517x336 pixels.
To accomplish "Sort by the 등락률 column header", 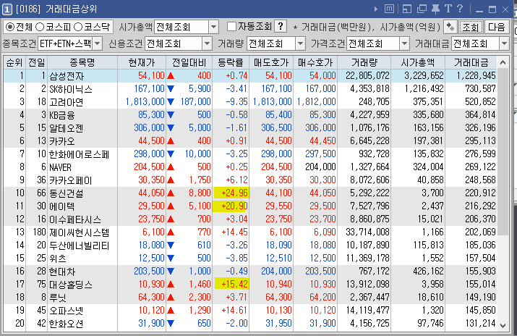I will pyautogui.click(x=231, y=62).
